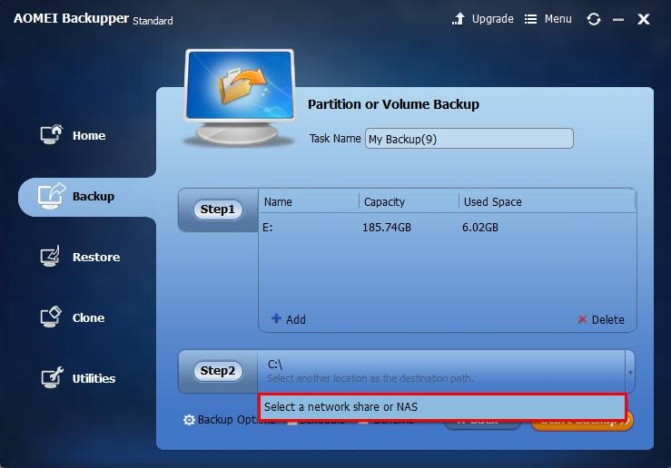
Task: Select the Backup tab label
Action: (94, 197)
